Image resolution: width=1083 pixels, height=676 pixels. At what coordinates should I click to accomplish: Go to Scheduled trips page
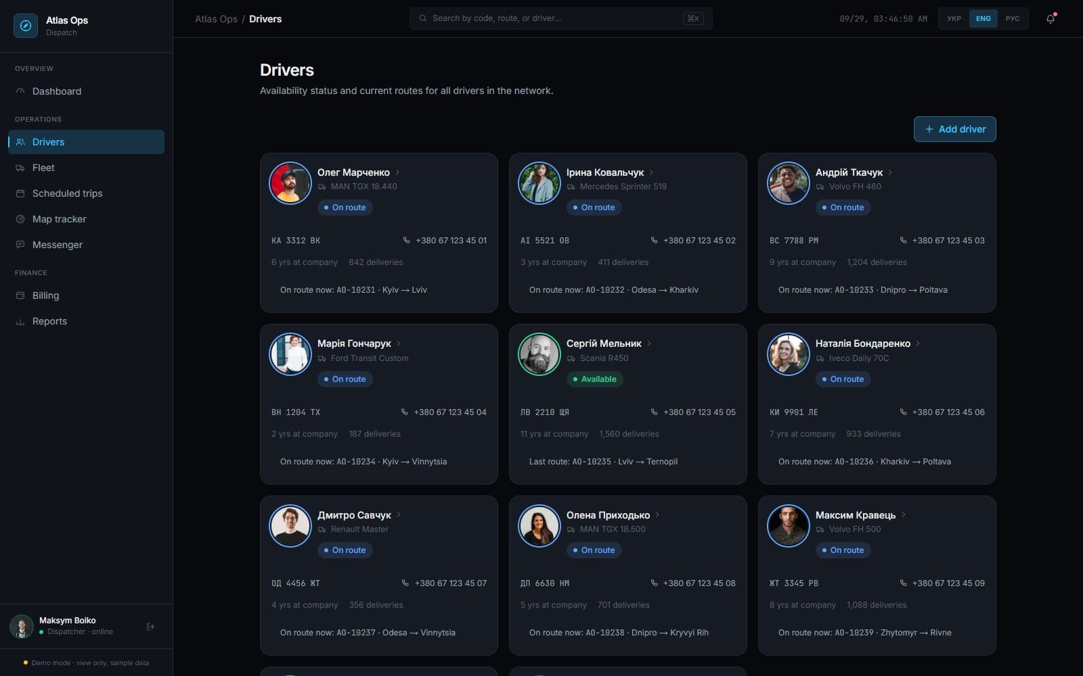tap(86, 193)
